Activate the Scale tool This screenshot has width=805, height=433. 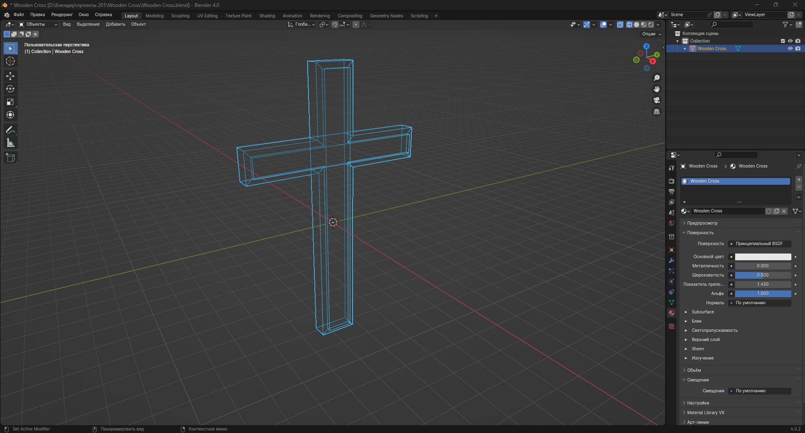click(10, 102)
